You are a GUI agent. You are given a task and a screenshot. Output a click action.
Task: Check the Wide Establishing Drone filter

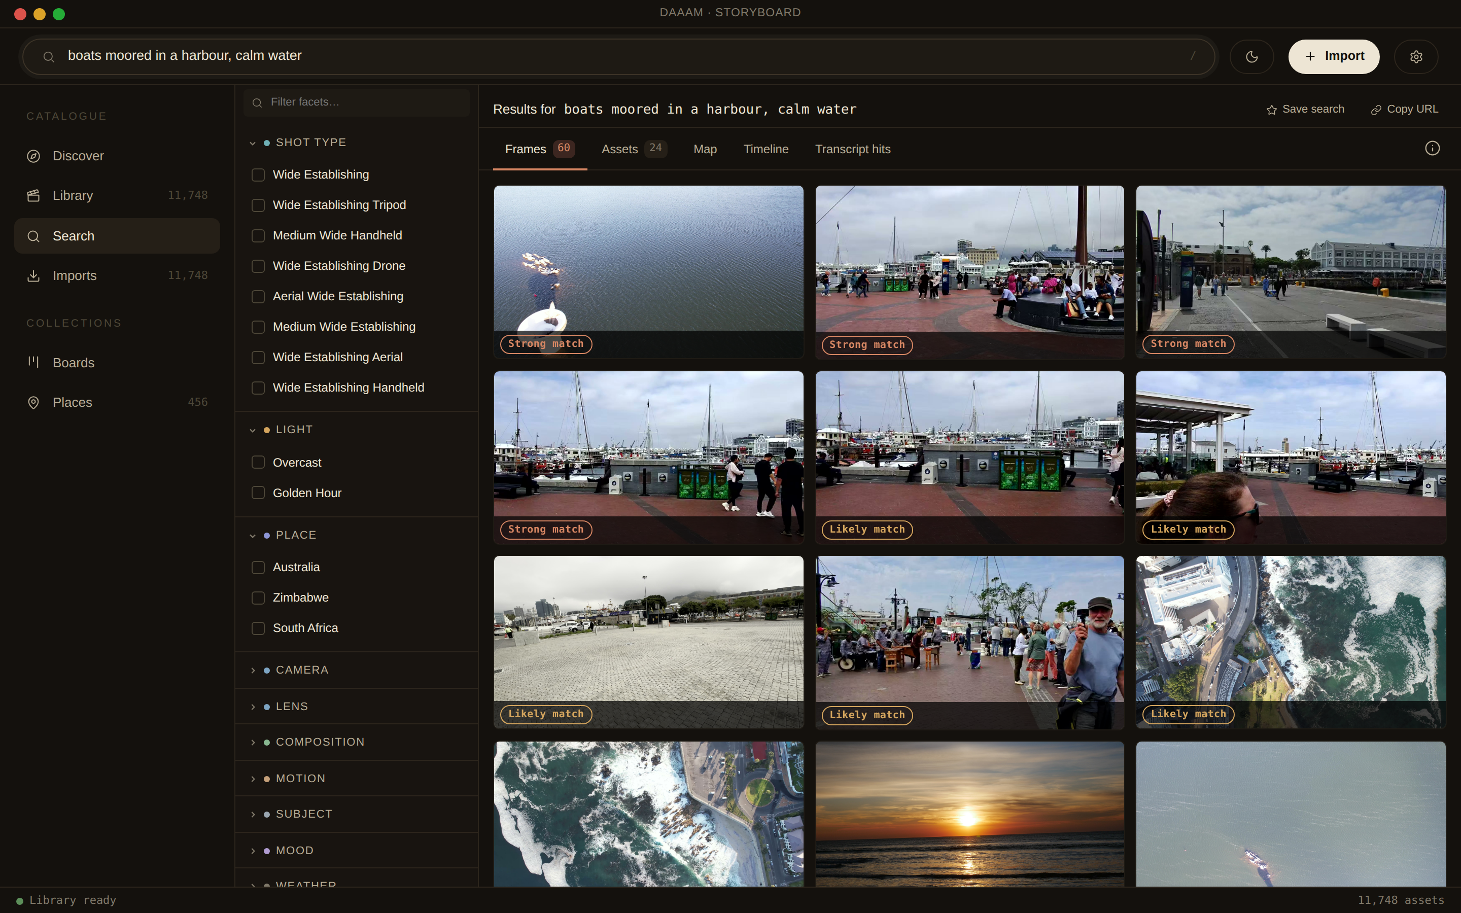(258, 266)
